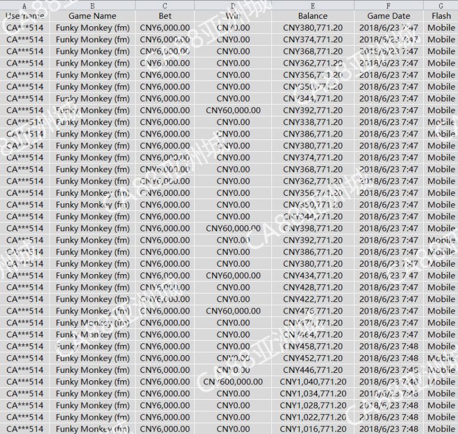Click the Balance header cell

coord(313,16)
